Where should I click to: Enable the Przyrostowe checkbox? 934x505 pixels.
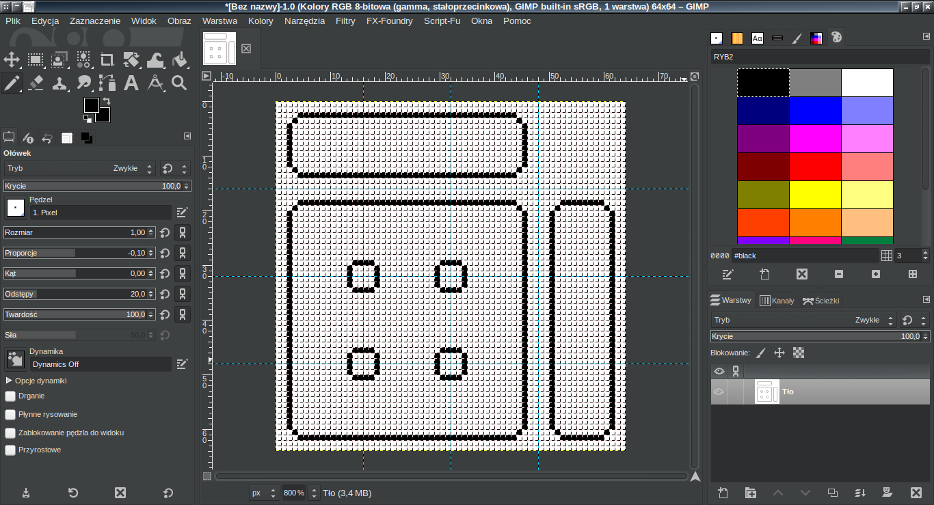click(x=10, y=450)
